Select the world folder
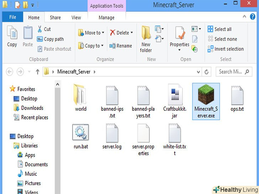The width and height of the screenshot is (259, 194). click(x=81, y=97)
